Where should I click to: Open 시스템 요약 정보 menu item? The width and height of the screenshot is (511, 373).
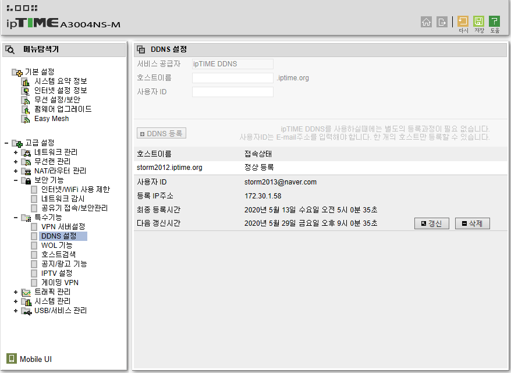pyautogui.click(x=61, y=81)
